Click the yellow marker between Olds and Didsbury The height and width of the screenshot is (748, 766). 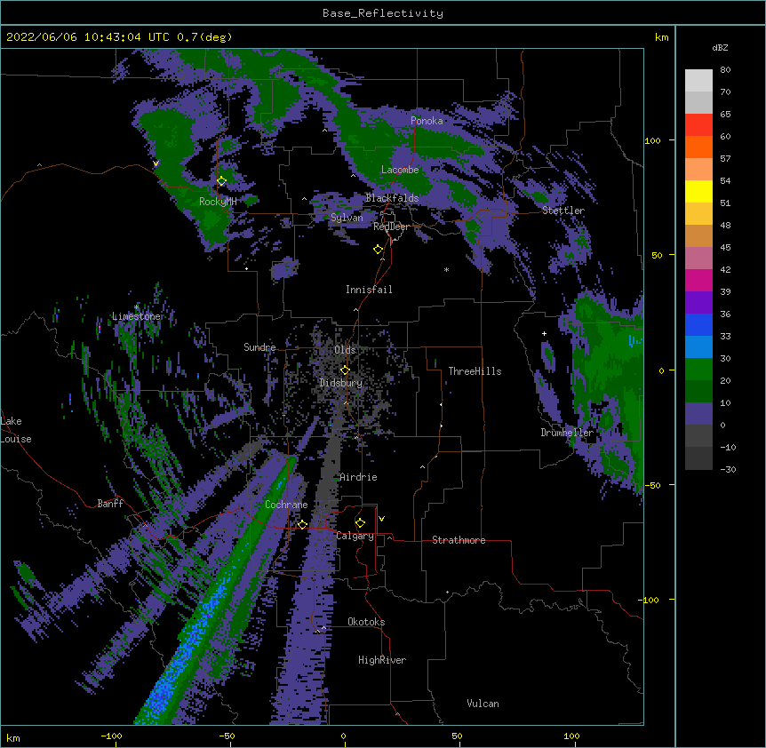pos(345,370)
